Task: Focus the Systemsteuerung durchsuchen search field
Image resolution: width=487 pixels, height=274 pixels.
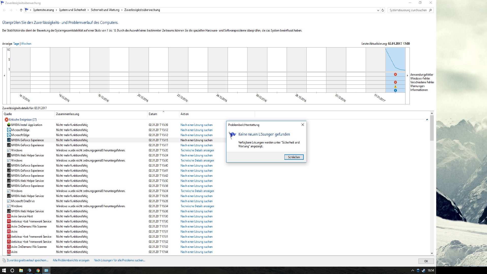Action: tap(408, 10)
